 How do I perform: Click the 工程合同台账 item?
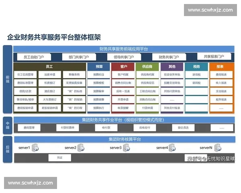[x=147, y=91]
